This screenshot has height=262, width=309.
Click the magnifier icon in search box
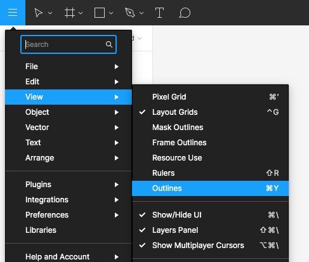point(109,44)
